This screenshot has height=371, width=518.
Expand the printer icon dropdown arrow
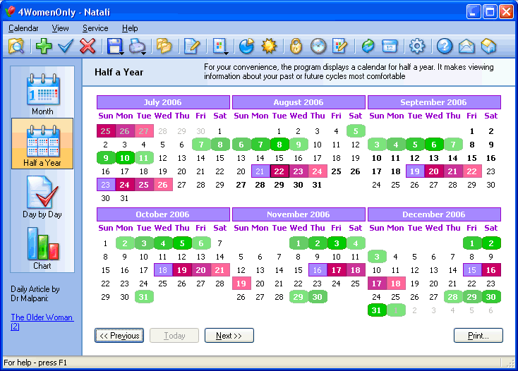pos(144,53)
